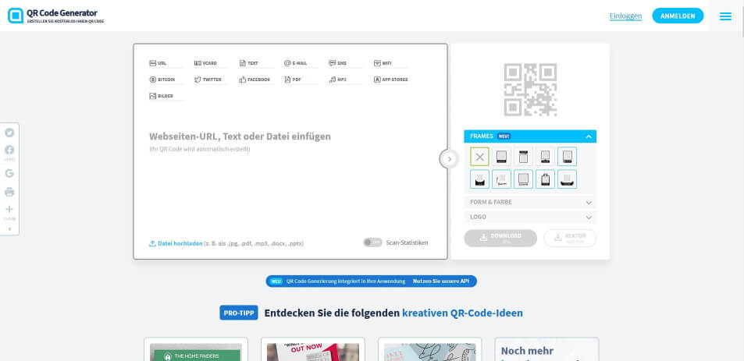Open The Home Finders idea card

pyautogui.click(x=196, y=349)
